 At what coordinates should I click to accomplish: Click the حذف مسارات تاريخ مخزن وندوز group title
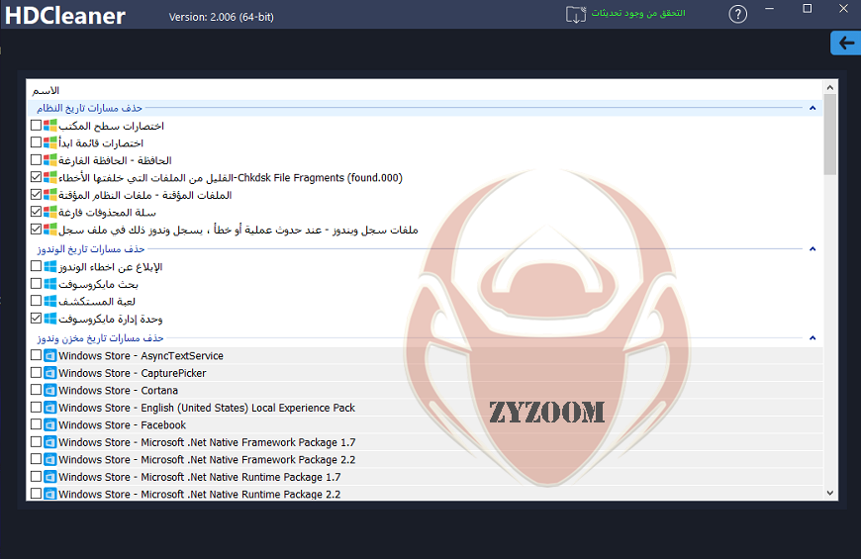pos(100,337)
